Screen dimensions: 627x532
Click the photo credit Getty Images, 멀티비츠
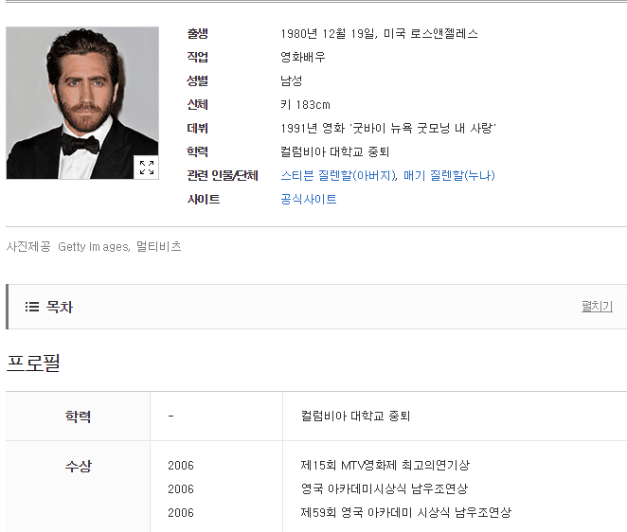coord(119,247)
